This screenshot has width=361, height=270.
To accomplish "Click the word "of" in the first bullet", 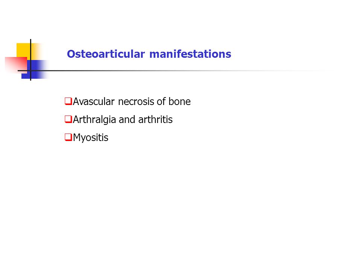I will click(161, 102).
